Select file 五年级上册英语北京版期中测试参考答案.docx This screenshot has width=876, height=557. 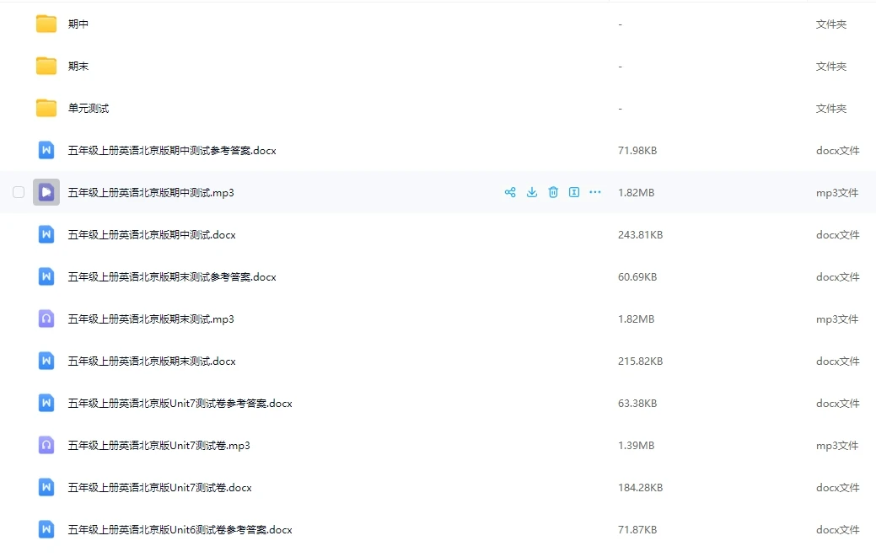(x=172, y=150)
